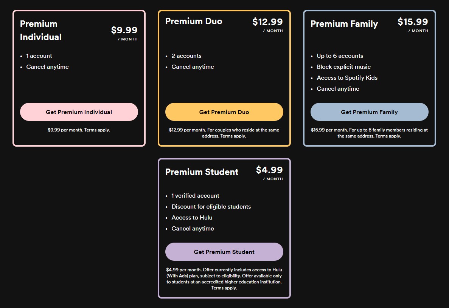View Terms apply link in Student card
The width and height of the screenshot is (449, 308).
coord(224,288)
